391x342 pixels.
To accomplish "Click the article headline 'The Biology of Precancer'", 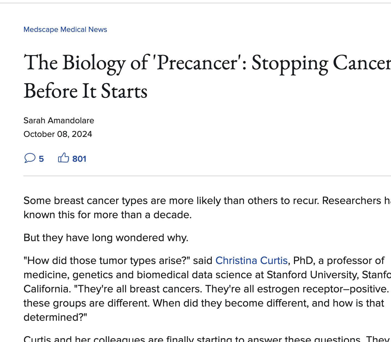I will pyautogui.click(x=207, y=77).
